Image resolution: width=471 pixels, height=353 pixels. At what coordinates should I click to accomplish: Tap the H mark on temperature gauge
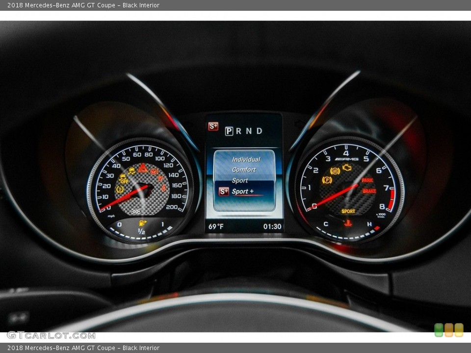(x=369, y=224)
